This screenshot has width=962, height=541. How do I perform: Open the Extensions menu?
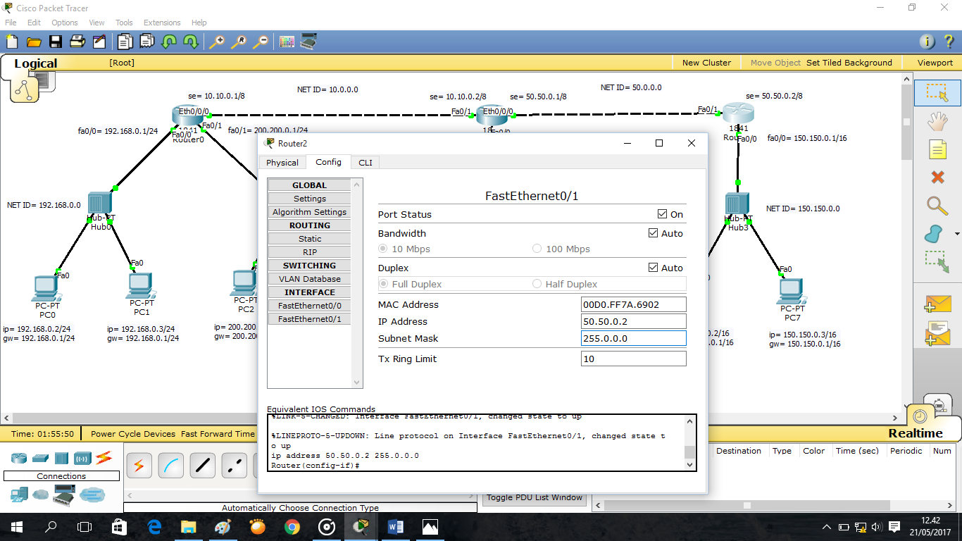click(x=162, y=23)
